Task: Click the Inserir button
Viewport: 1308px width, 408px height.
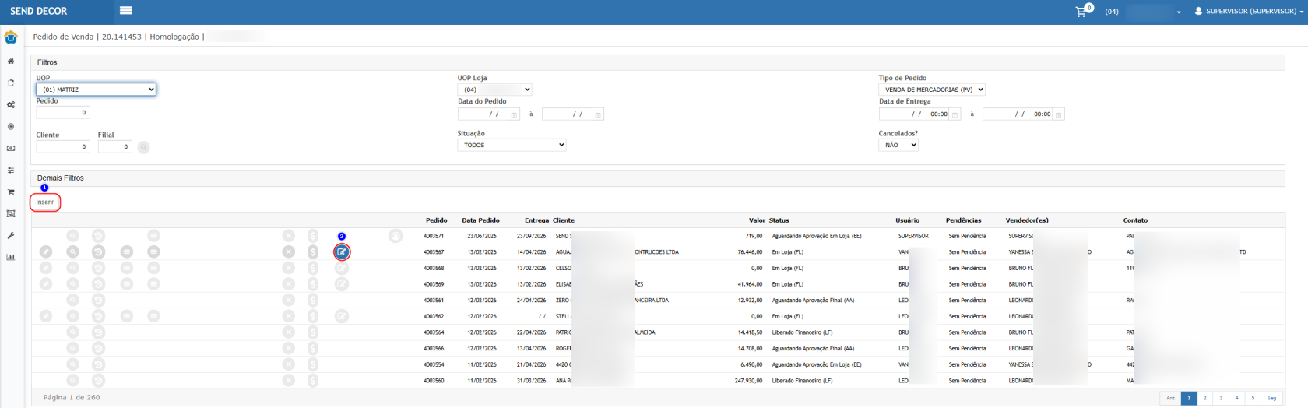Action: coord(45,202)
